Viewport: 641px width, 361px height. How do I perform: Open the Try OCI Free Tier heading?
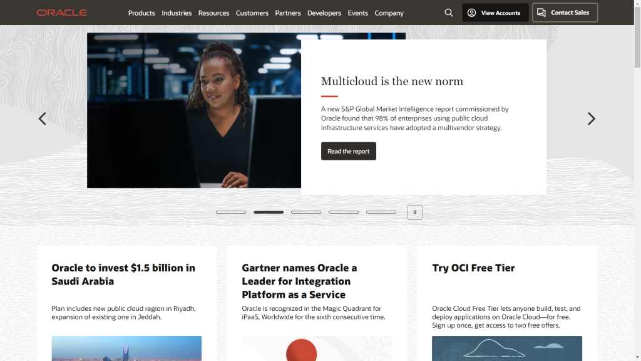[473, 268]
